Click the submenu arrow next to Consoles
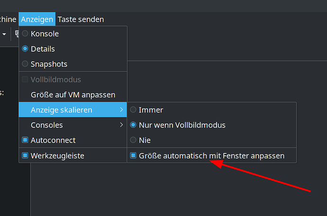The height and width of the screenshot is (216, 327). [121, 125]
